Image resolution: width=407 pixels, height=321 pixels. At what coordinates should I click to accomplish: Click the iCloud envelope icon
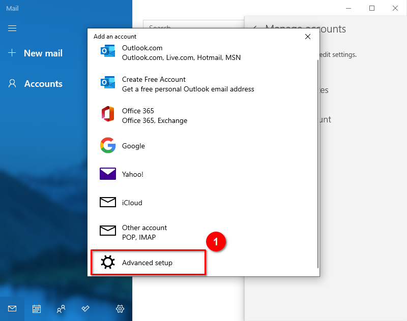tap(108, 202)
